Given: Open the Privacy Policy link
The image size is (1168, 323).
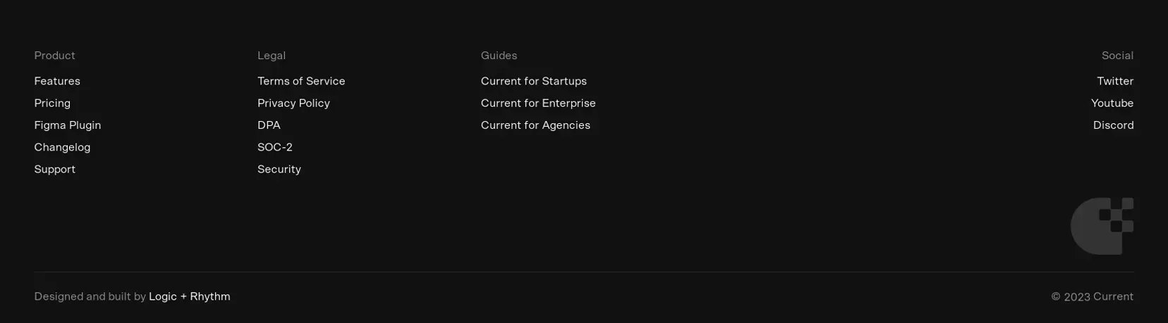Looking at the screenshot, I should tap(293, 103).
